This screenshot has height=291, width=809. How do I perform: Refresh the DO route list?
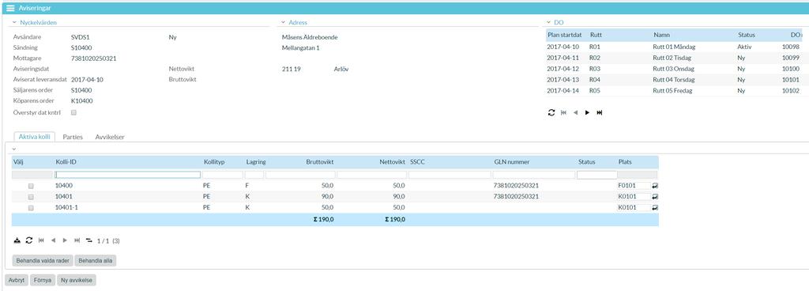pos(551,112)
